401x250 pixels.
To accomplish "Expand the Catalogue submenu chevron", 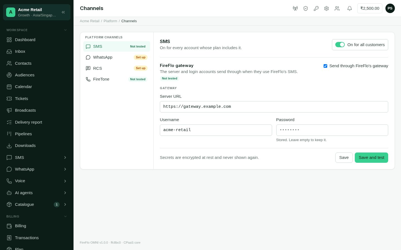I will [65, 204].
